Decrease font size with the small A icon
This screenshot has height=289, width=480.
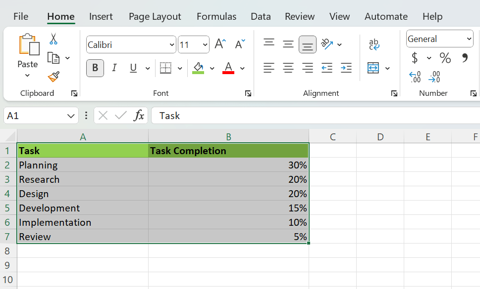pos(240,44)
